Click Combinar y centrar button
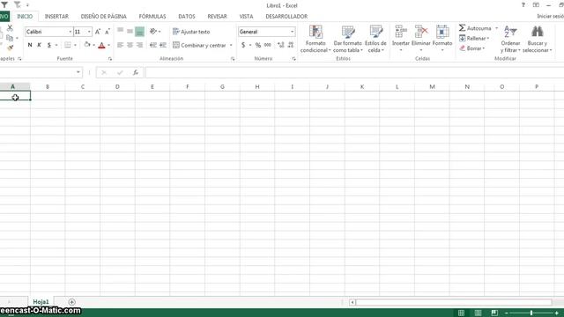The image size is (564, 317). (x=199, y=45)
